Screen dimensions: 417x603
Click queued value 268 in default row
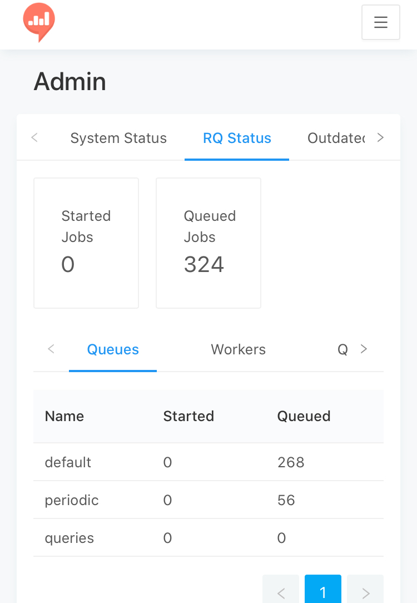click(x=291, y=462)
